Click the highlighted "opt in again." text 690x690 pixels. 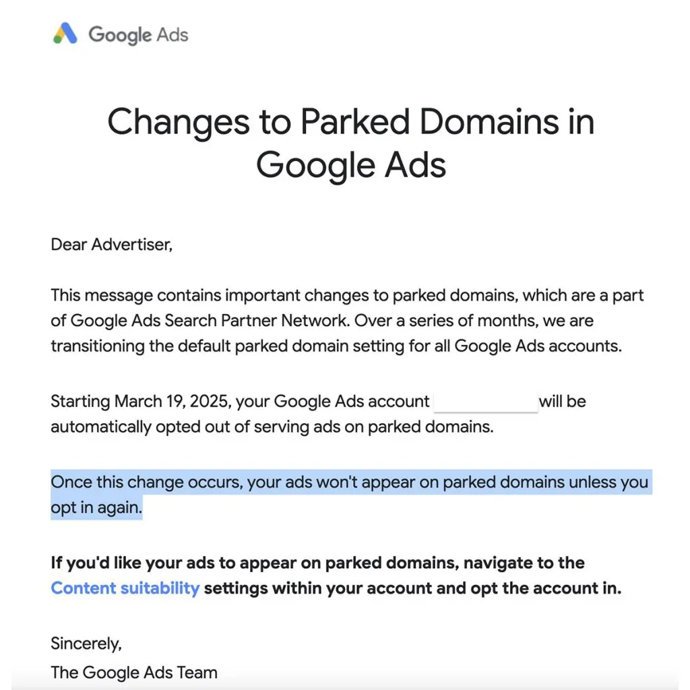96,508
